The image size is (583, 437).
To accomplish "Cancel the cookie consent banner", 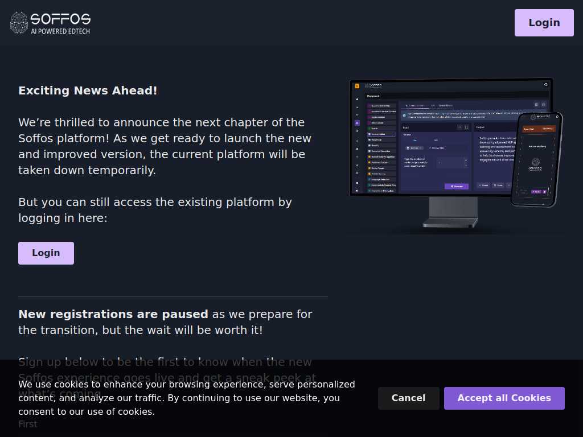I will coord(408,398).
